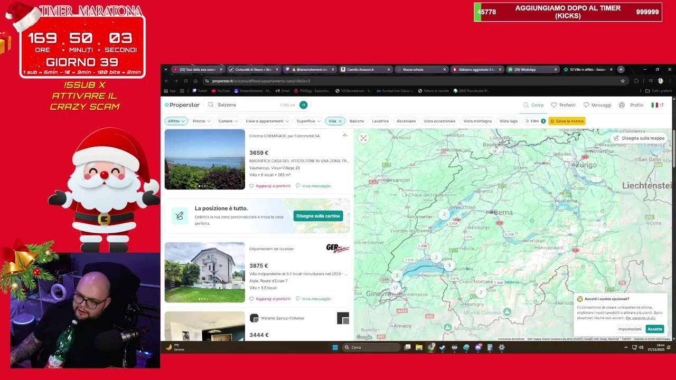676x380 pixels.
Task: Go to the browser home page
Action: point(195,81)
